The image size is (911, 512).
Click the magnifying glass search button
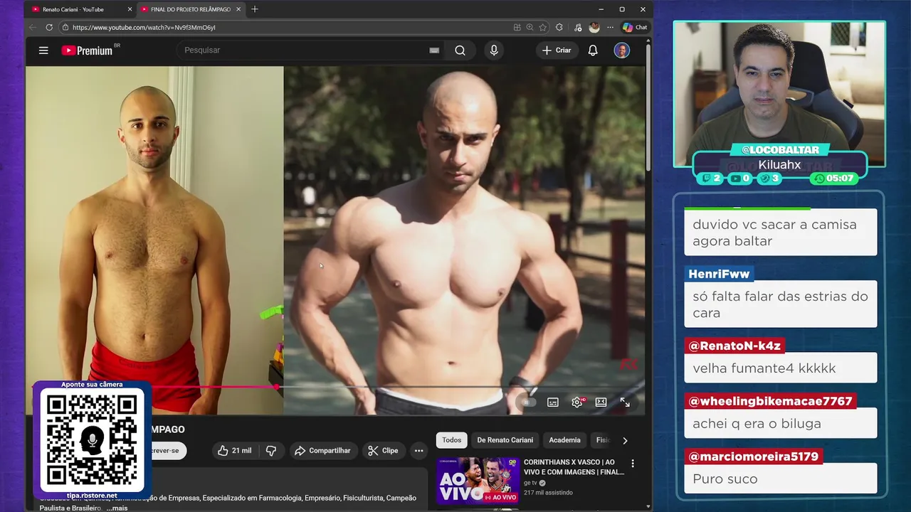point(460,50)
